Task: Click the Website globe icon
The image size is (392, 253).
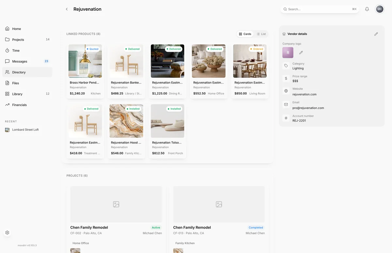Action: pos(286,91)
